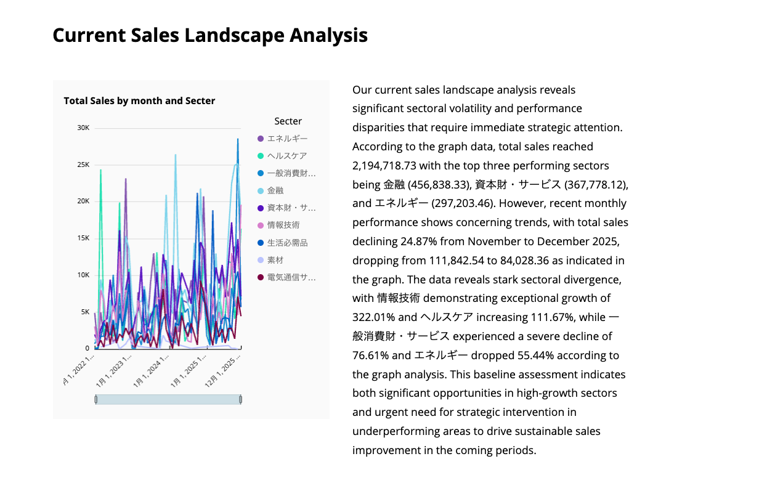Click the heading Current Sales Landscape Analysis

pyautogui.click(x=210, y=35)
